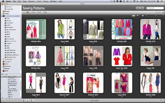Open the Projects library icon
Screen dimensions: 165x103
click(x=4, y=11)
